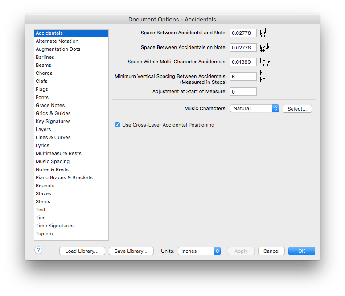This screenshot has width=345, height=296.
Task: Select Grids & Guides category
Action: pos(71,114)
